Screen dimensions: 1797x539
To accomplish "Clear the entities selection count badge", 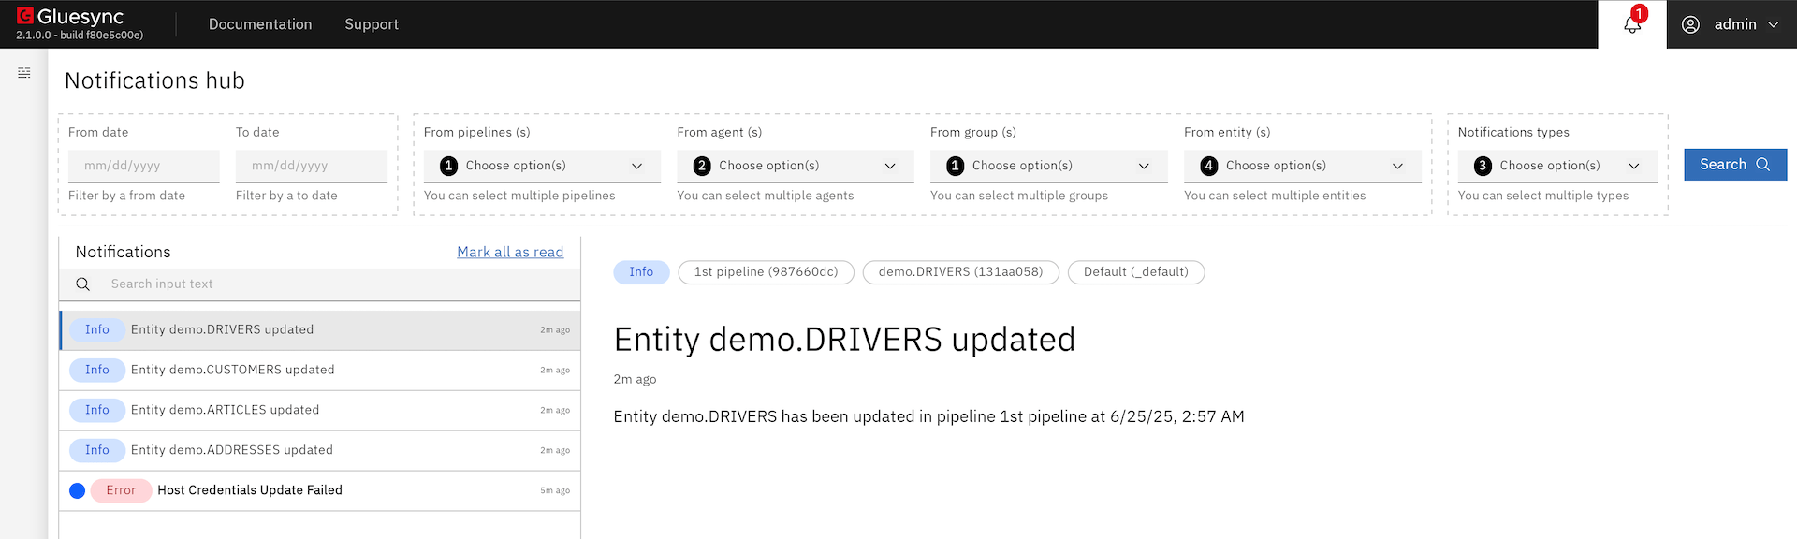I will [x=1209, y=166].
